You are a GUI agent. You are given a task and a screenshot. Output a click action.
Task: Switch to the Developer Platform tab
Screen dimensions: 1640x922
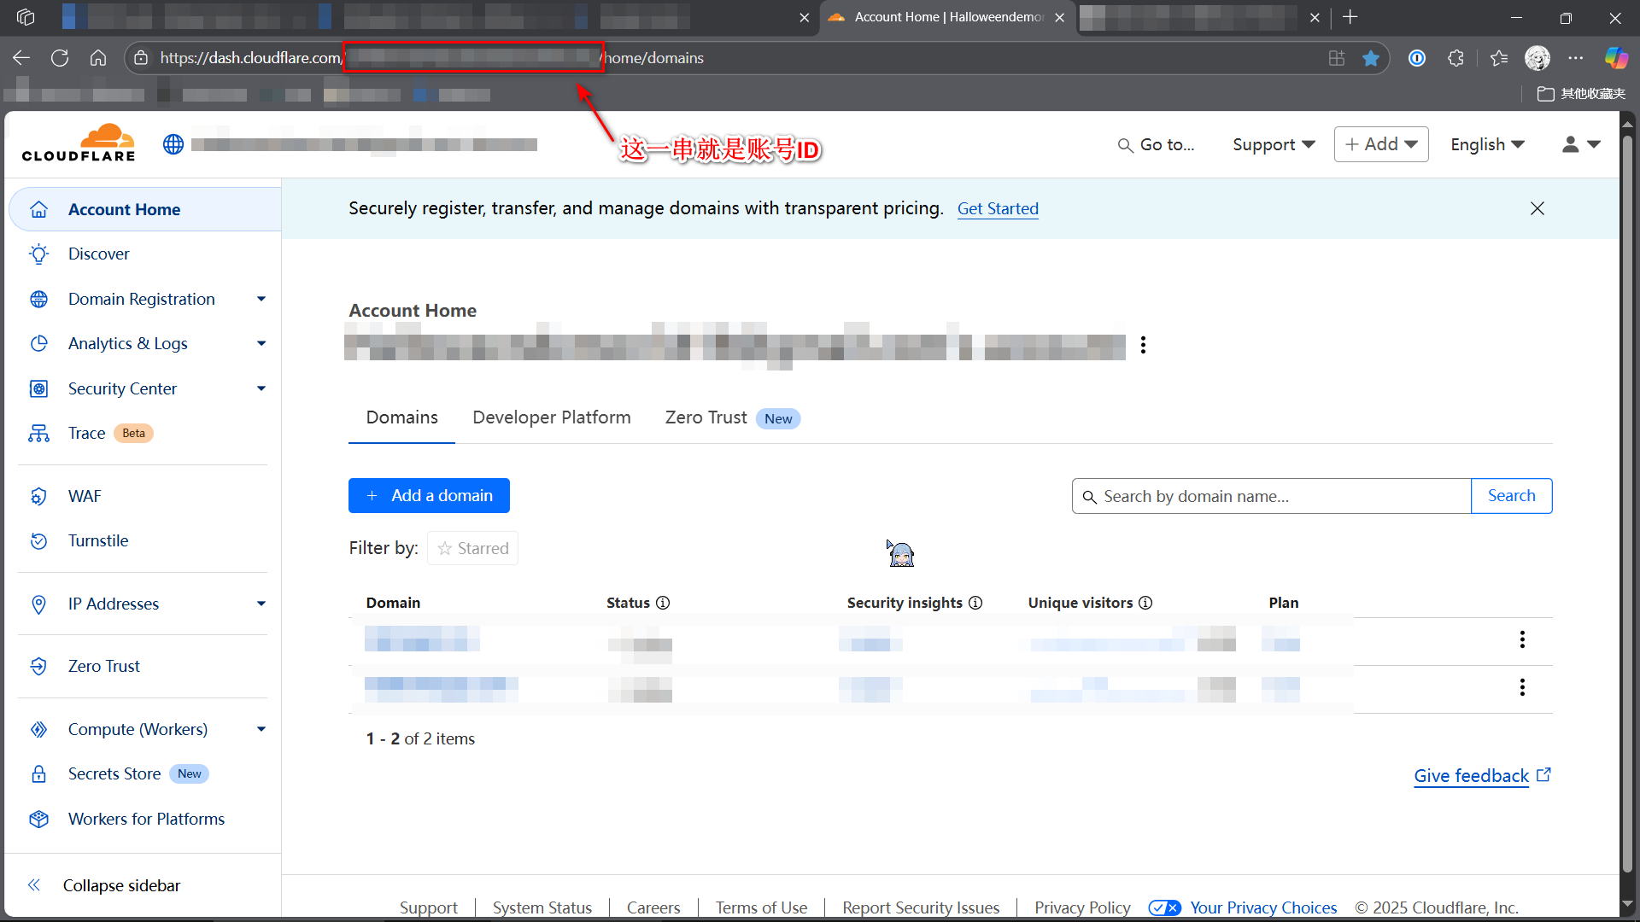coord(551,417)
